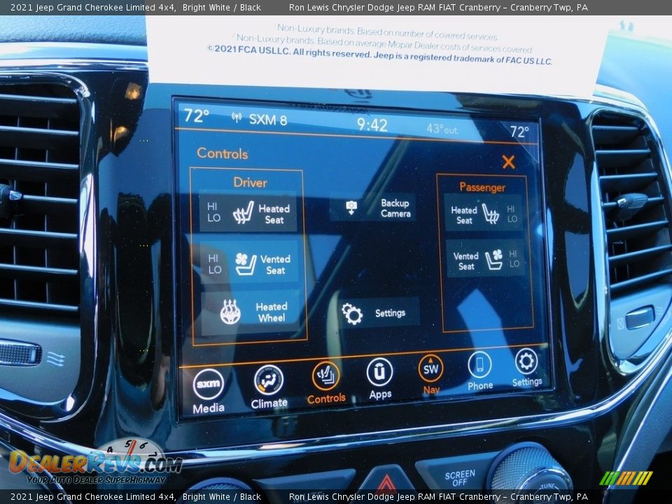Toggle the Passenger Heated Seat
This screenshot has width=672, height=504.
483,213
